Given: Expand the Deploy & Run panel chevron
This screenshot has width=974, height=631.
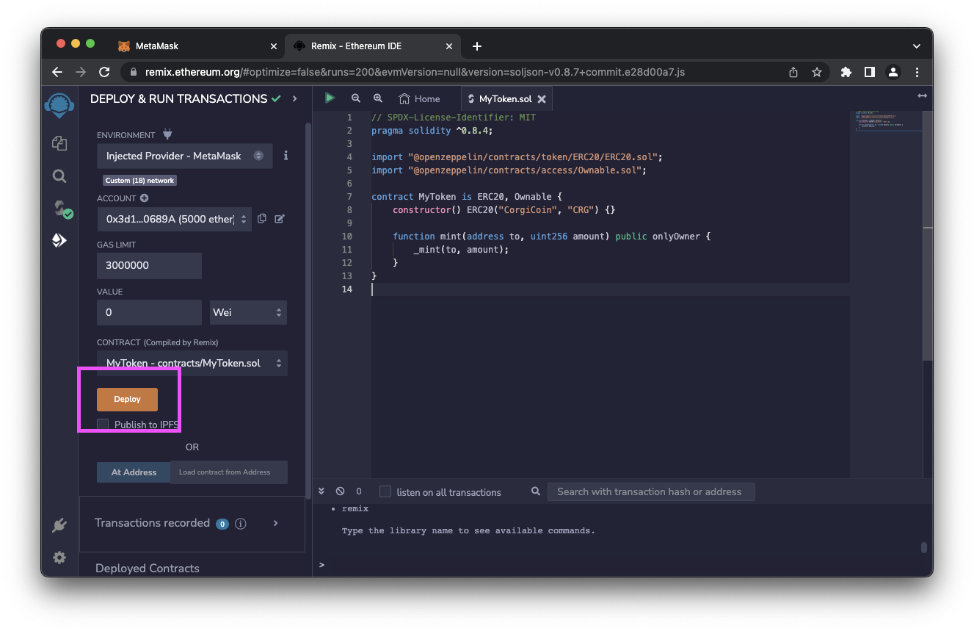Looking at the screenshot, I should pos(295,98).
